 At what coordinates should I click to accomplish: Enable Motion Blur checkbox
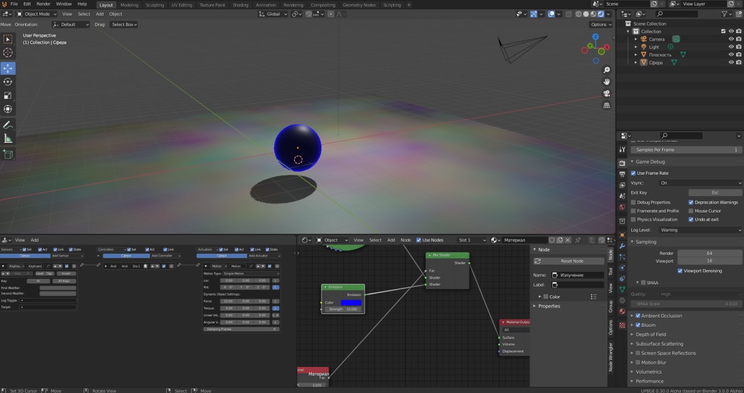638,362
